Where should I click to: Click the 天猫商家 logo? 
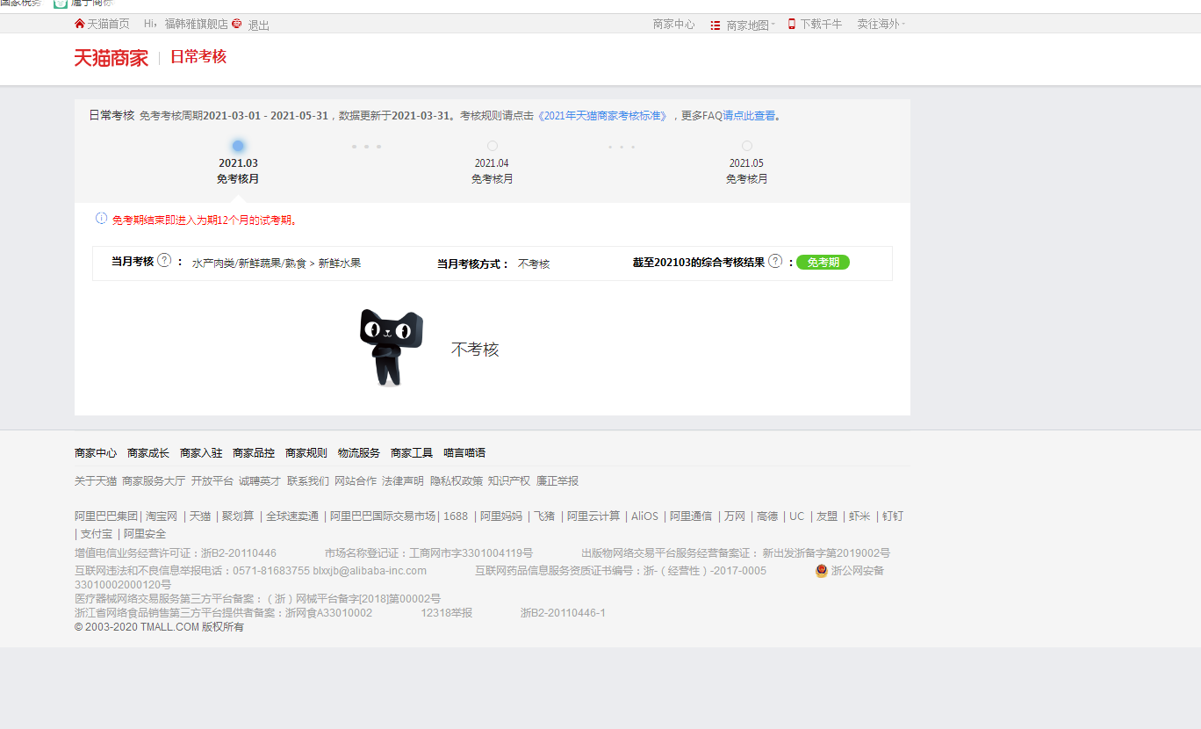click(111, 58)
